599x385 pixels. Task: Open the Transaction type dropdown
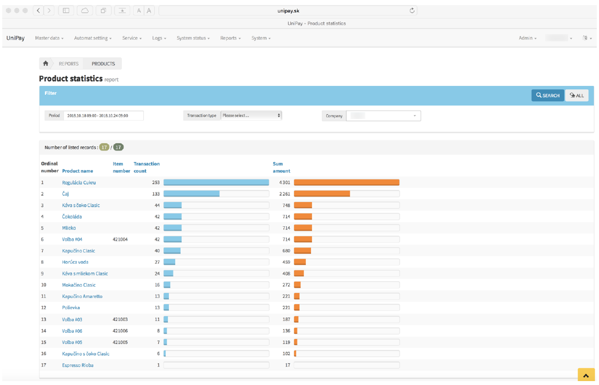coord(251,116)
